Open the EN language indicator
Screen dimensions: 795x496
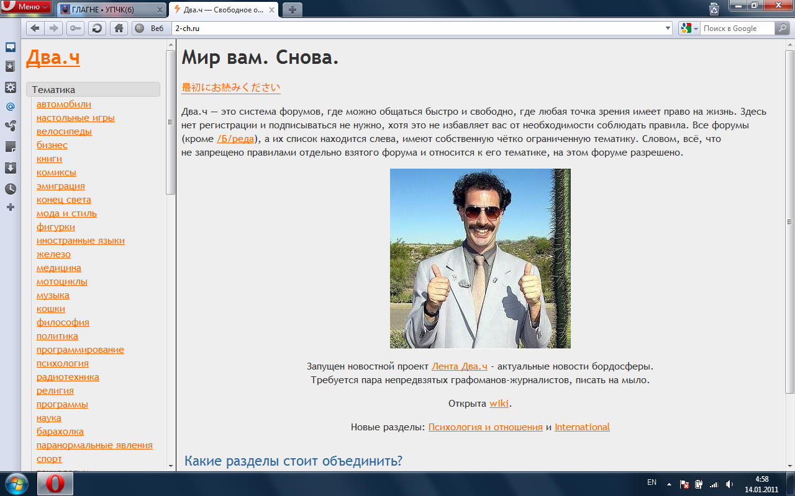tap(652, 482)
